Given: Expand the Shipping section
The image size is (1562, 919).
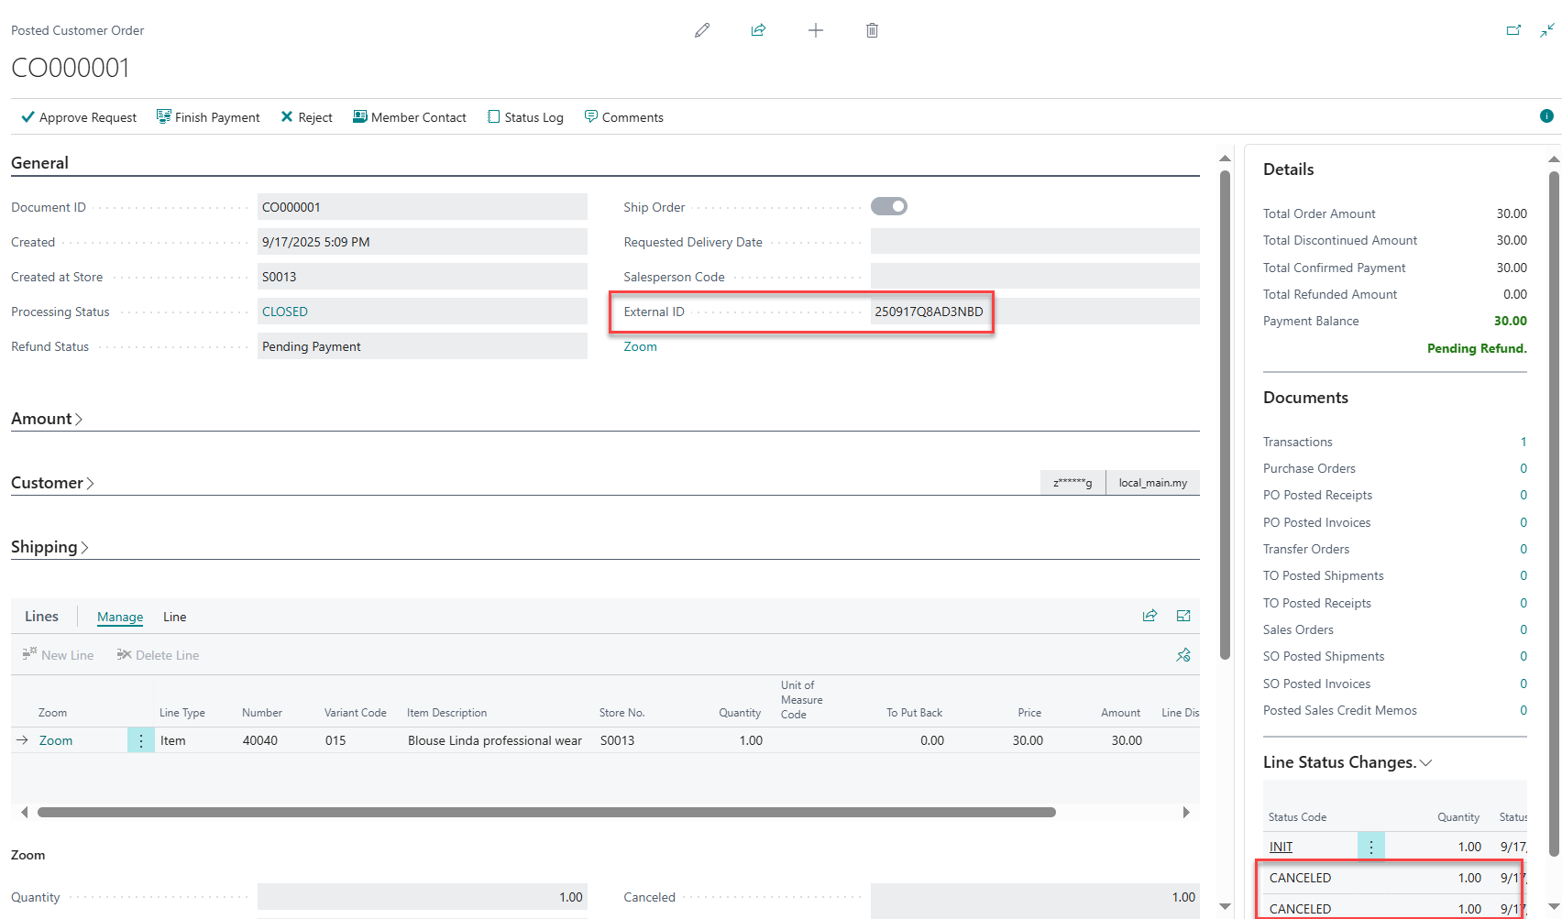Looking at the screenshot, I should (49, 547).
